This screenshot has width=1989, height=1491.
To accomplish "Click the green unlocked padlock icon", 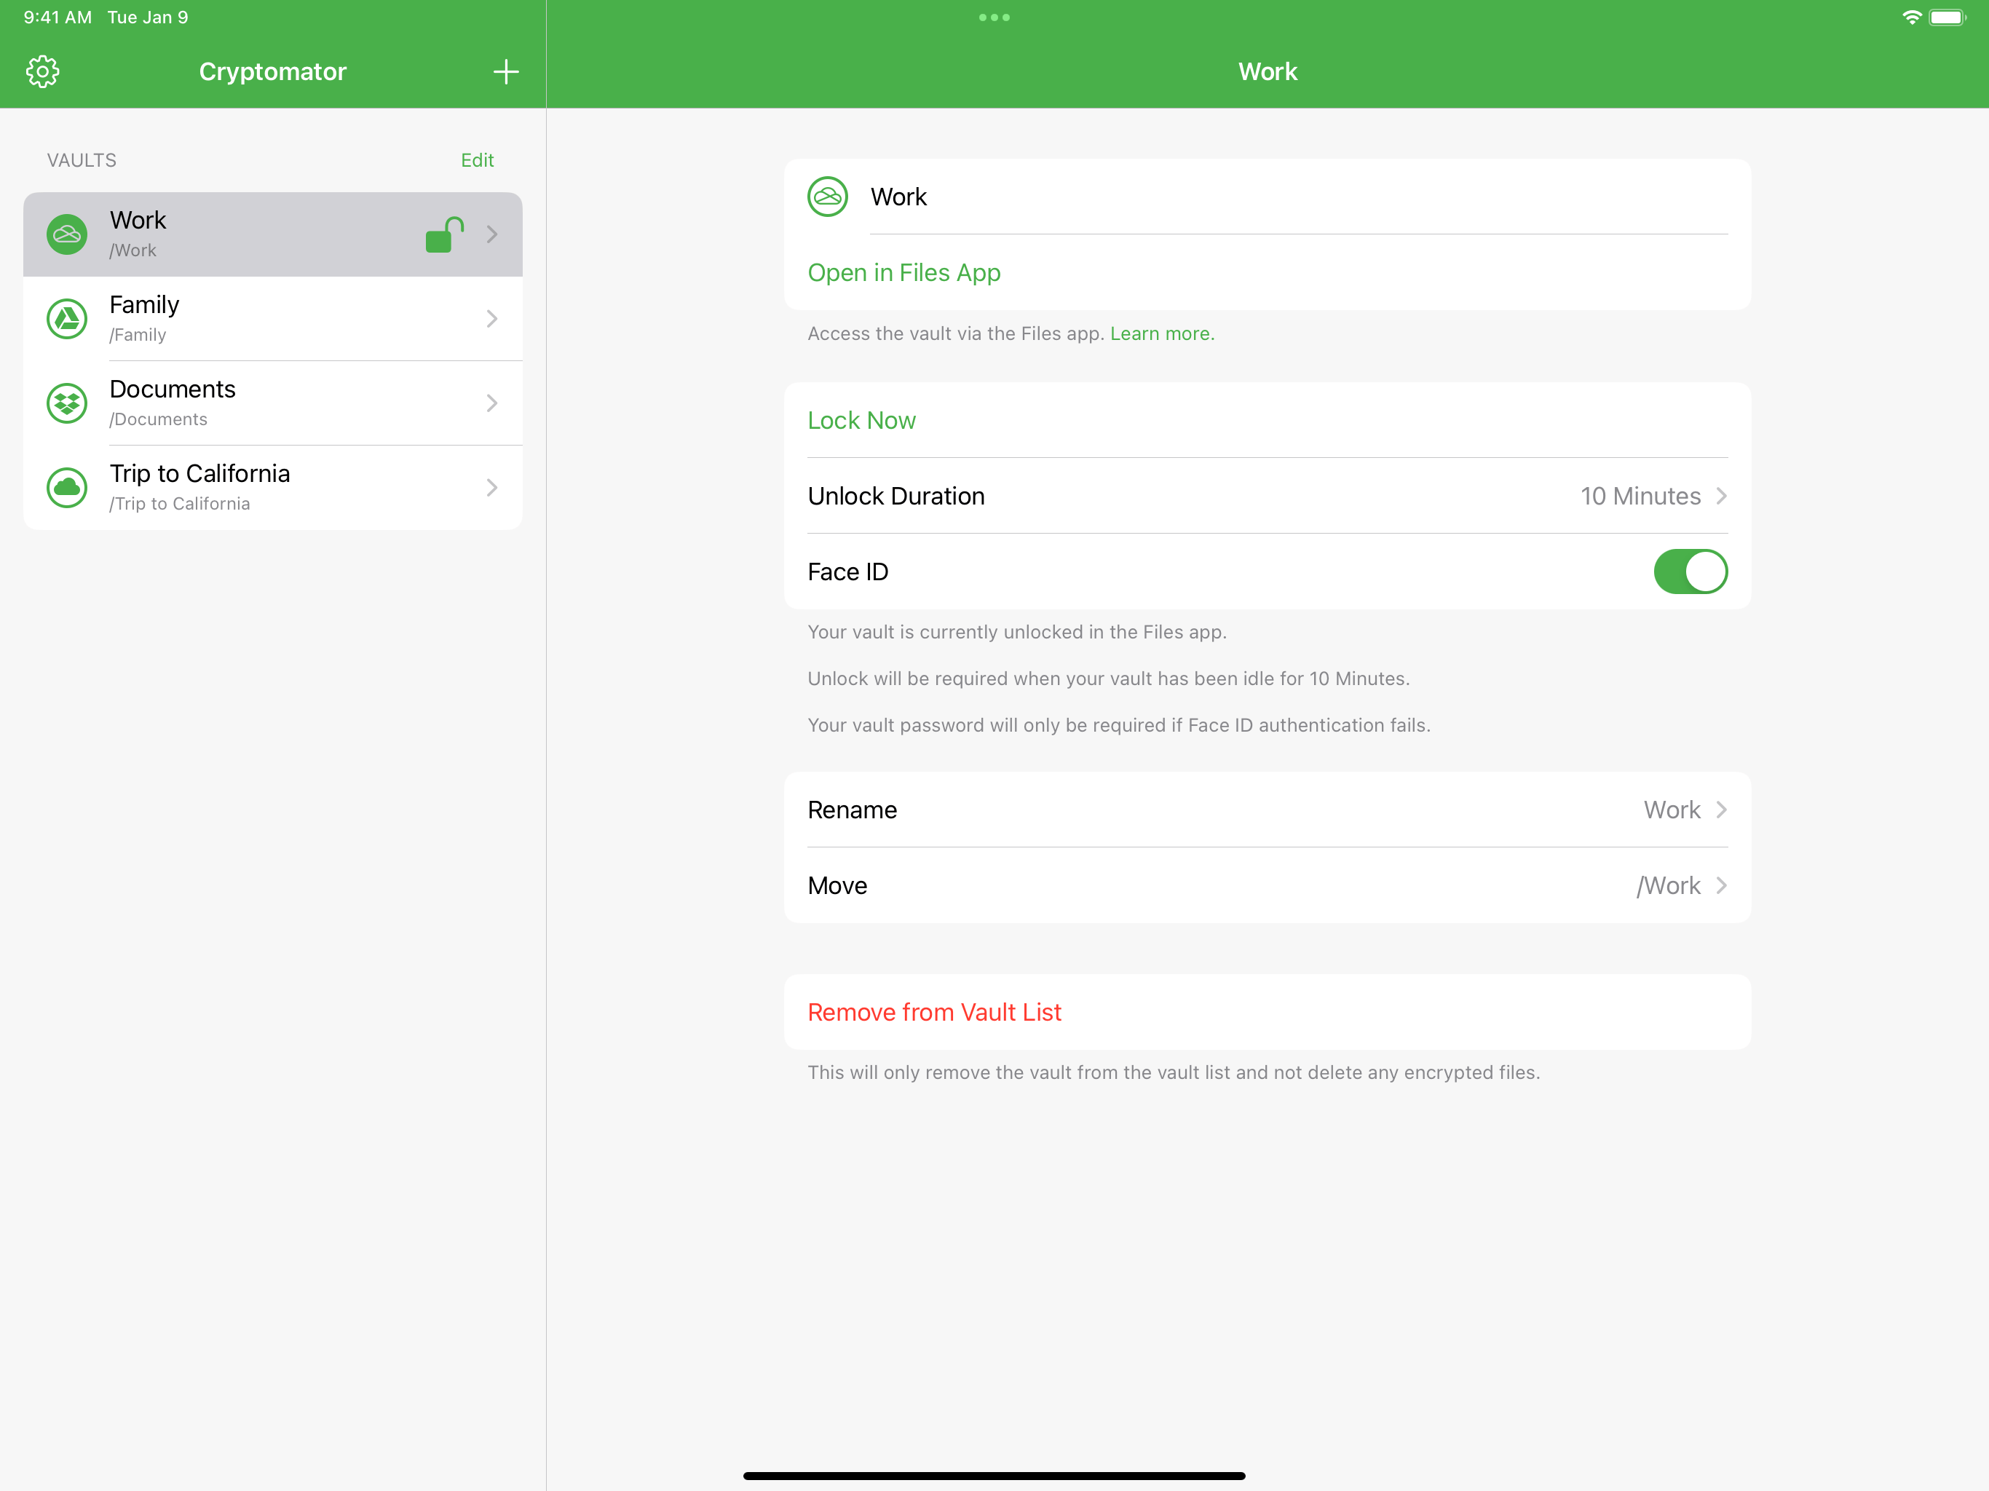I will point(444,234).
